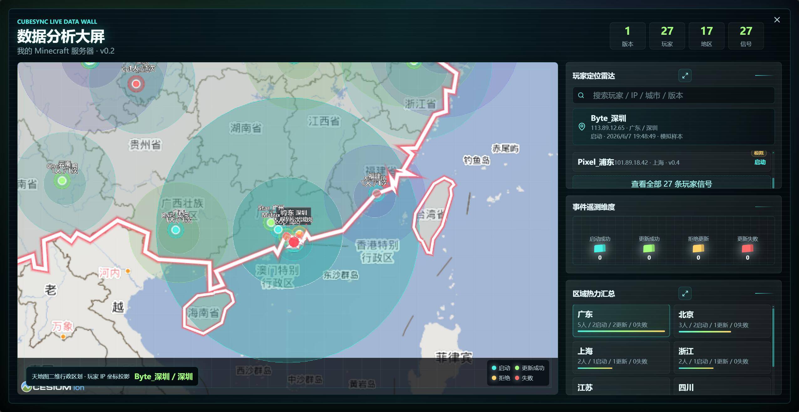Click the search magnifier icon
799x412 pixels.
click(x=581, y=95)
